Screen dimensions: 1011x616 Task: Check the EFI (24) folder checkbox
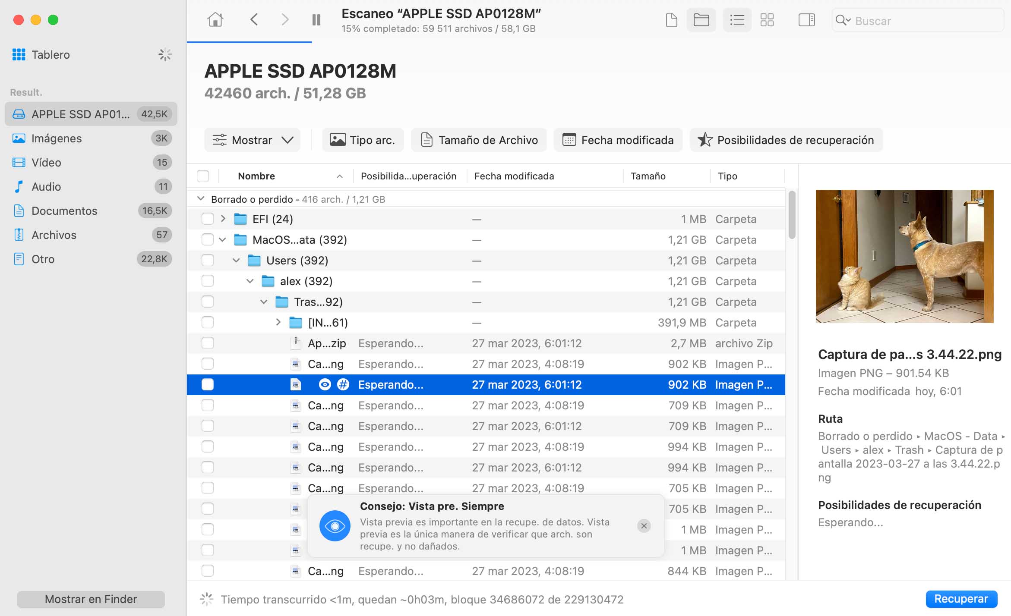pos(208,219)
